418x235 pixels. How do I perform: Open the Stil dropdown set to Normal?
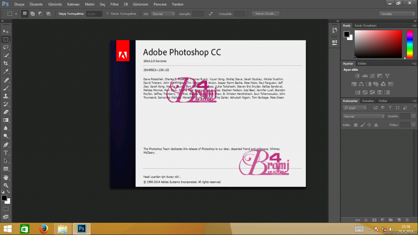pos(163,13)
